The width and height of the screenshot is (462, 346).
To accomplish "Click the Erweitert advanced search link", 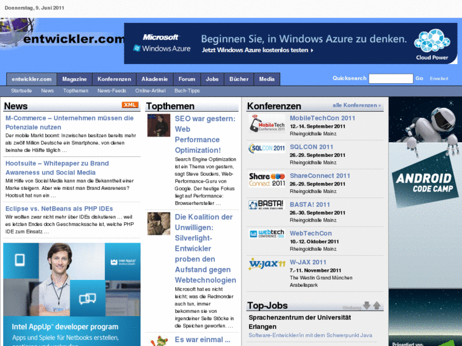I will click(438, 79).
